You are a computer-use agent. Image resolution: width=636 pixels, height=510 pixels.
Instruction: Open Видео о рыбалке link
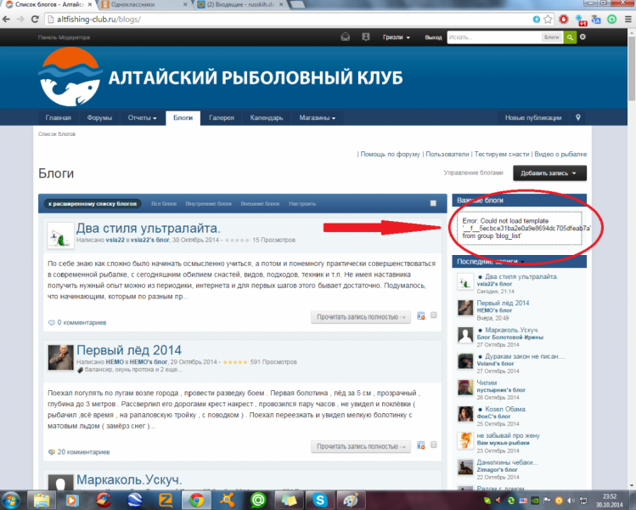[560, 155]
